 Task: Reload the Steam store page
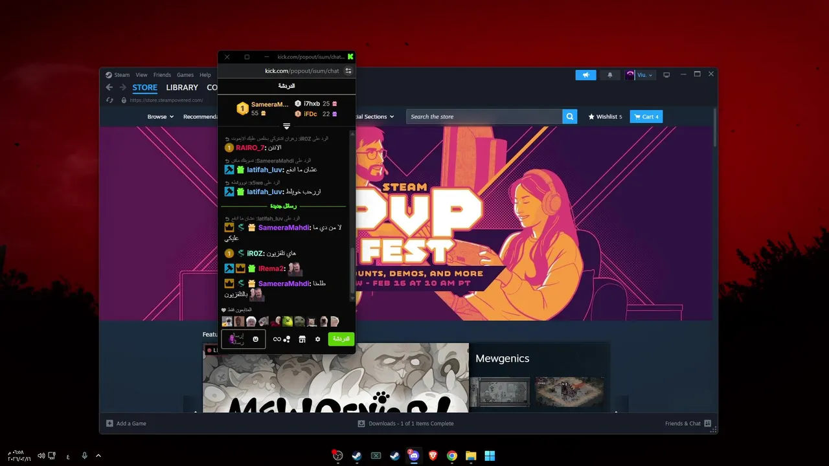pyautogui.click(x=109, y=100)
